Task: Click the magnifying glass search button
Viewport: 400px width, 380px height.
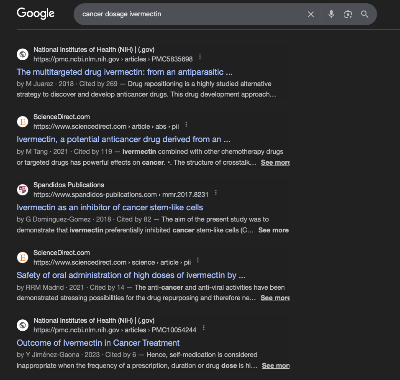Action: point(365,14)
